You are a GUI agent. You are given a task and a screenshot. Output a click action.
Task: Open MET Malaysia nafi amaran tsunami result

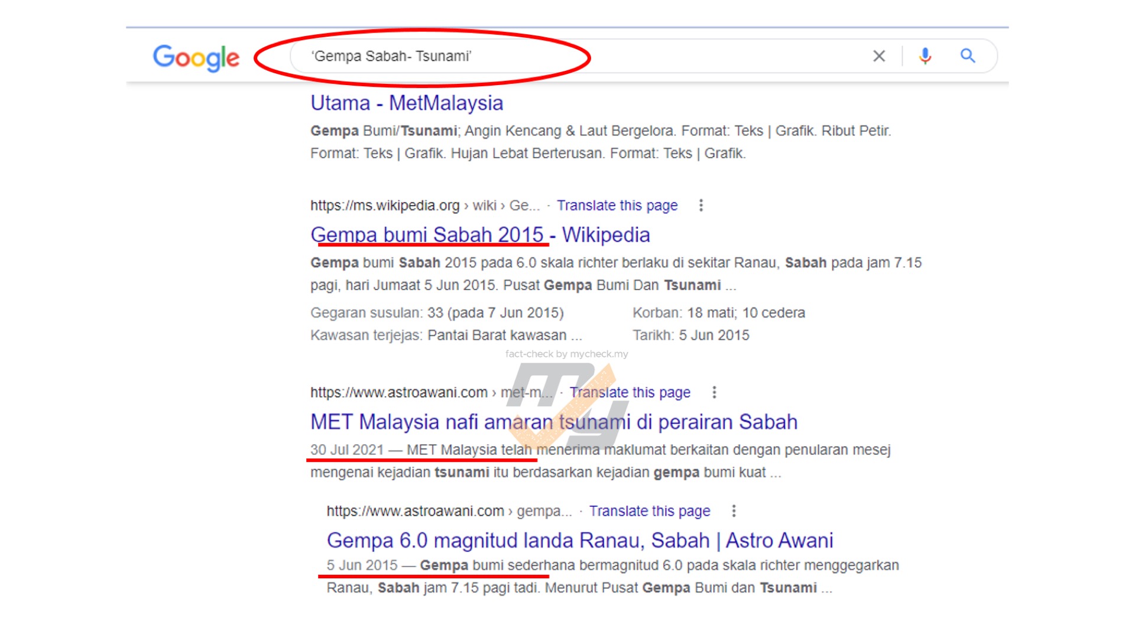pyautogui.click(x=554, y=422)
